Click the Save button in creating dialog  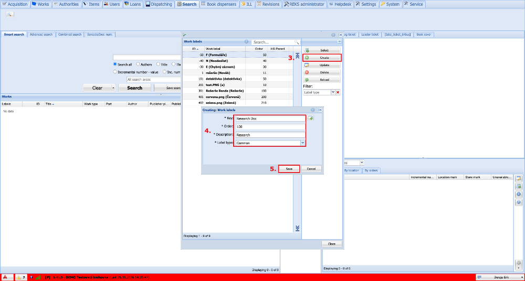289,169
